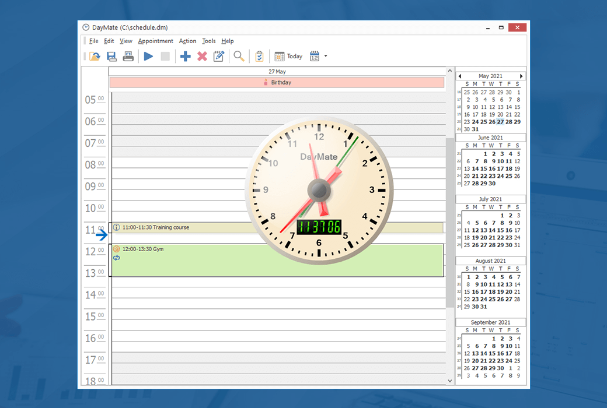Edit appointment with pencil notepad icon

point(219,57)
